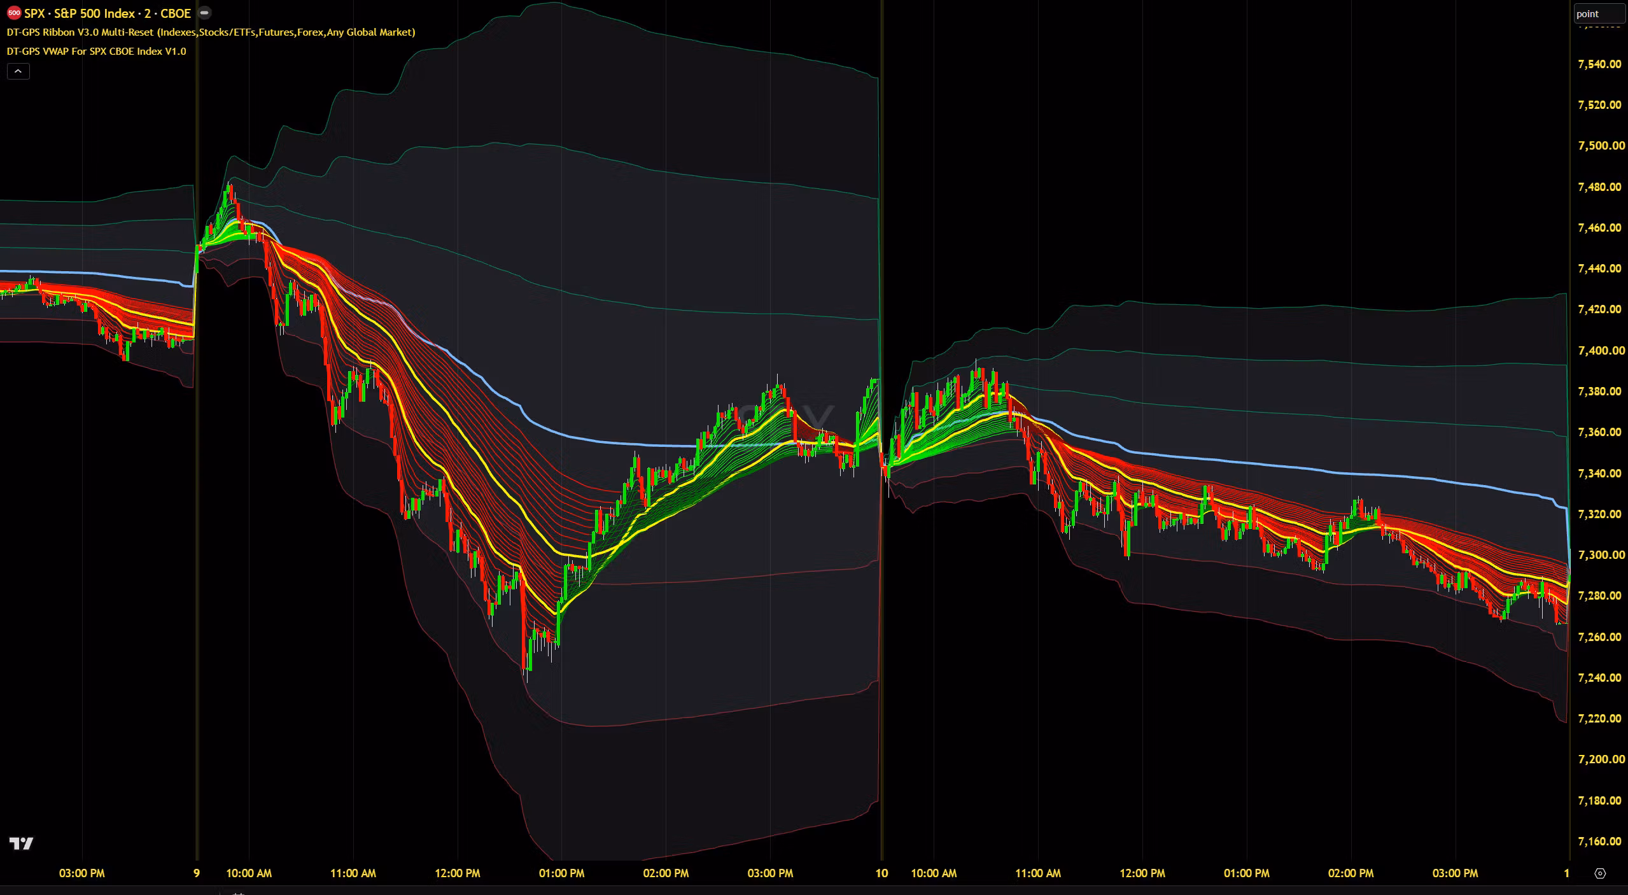Click the TradingView logo watermark

(22, 843)
